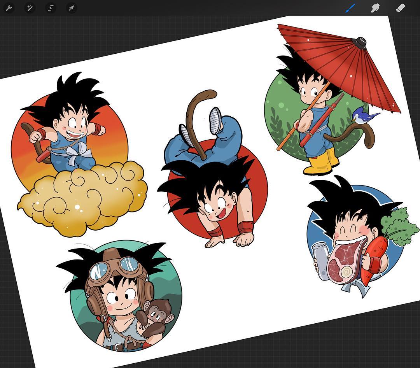Activate the Transform arrow tool
420x368 pixels.
pos(71,8)
